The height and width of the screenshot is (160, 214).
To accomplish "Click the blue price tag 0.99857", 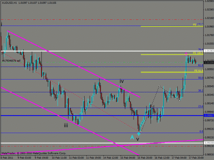I will 209,115.
